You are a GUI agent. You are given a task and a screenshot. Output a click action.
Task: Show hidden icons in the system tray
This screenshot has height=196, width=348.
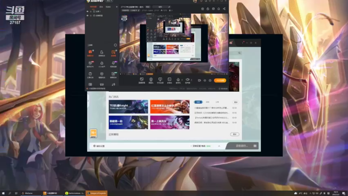[x=310, y=193]
